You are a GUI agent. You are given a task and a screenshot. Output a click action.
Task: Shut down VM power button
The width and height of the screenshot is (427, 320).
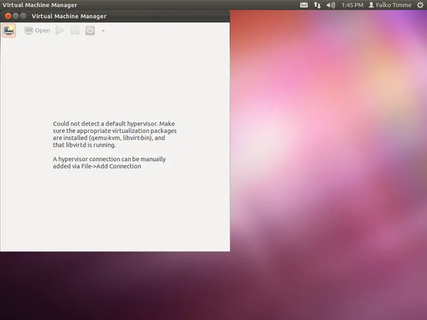(90, 30)
